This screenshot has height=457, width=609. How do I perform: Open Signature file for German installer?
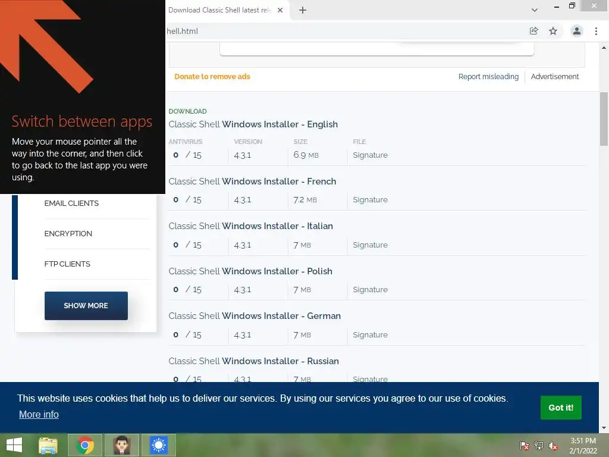pyautogui.click(x=370, y=334)
